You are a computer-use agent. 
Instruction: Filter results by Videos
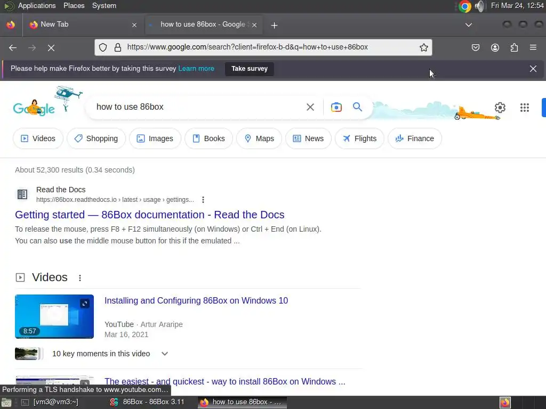click(x=38, y=138)
